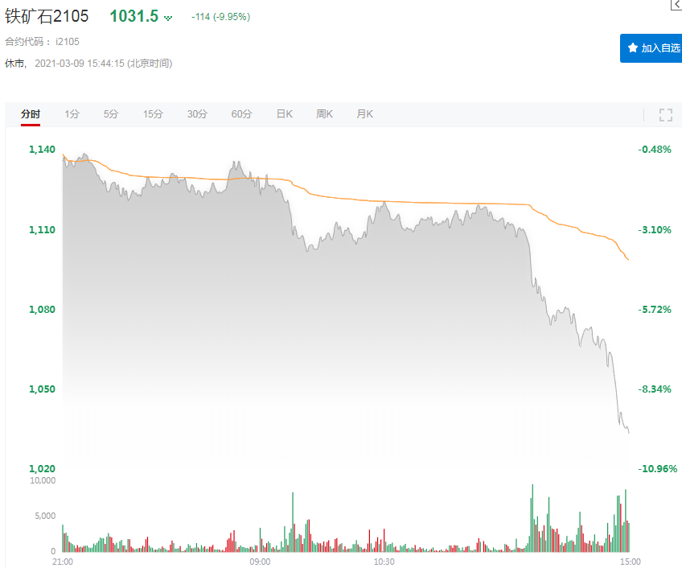This screenshot has width=682, height=568.
Task: Click the 15:00 time axis label
Action: (630, 561)
